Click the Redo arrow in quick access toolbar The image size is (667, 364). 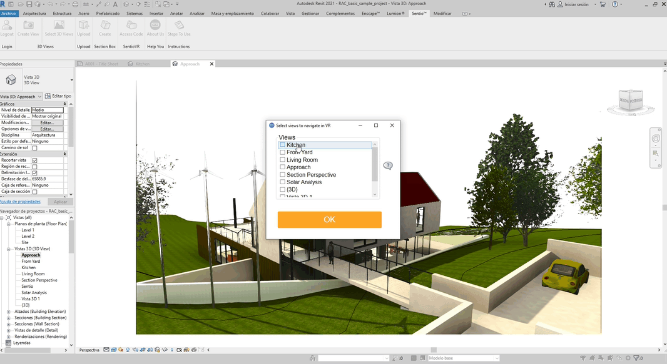point(63,4)
